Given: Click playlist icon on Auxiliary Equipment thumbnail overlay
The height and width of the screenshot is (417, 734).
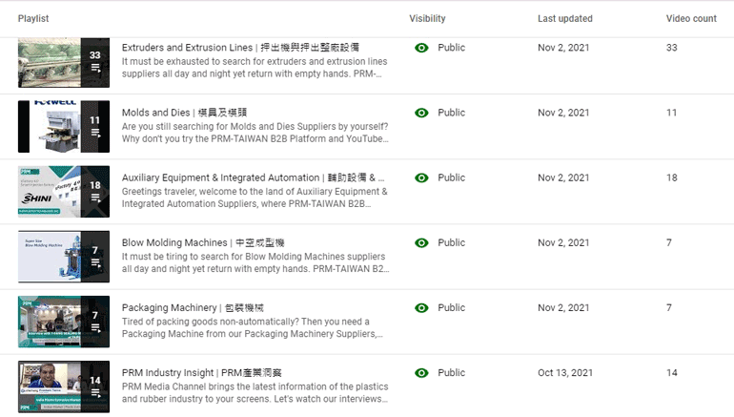Looking at the screenshot, I should tap(95, 198).
